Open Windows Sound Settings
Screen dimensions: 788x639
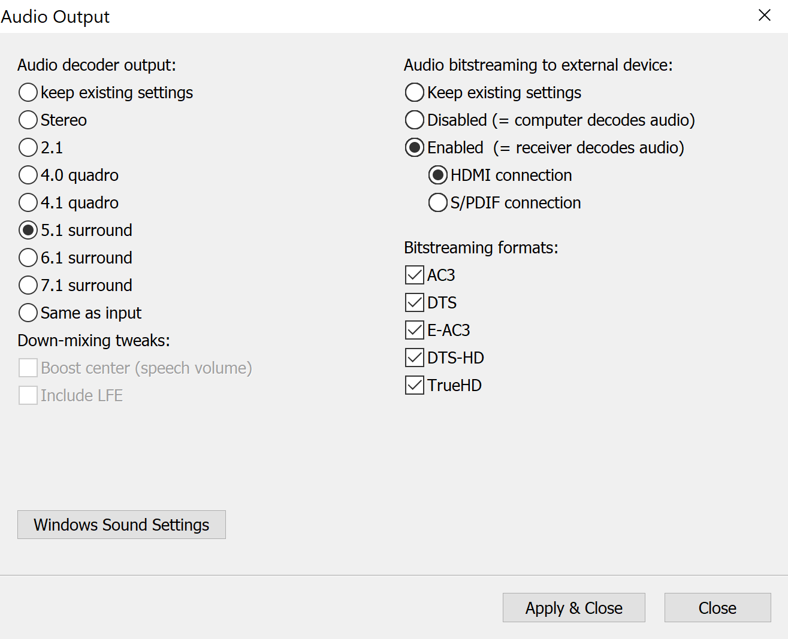pyautogui.click(x=122, y=525)
